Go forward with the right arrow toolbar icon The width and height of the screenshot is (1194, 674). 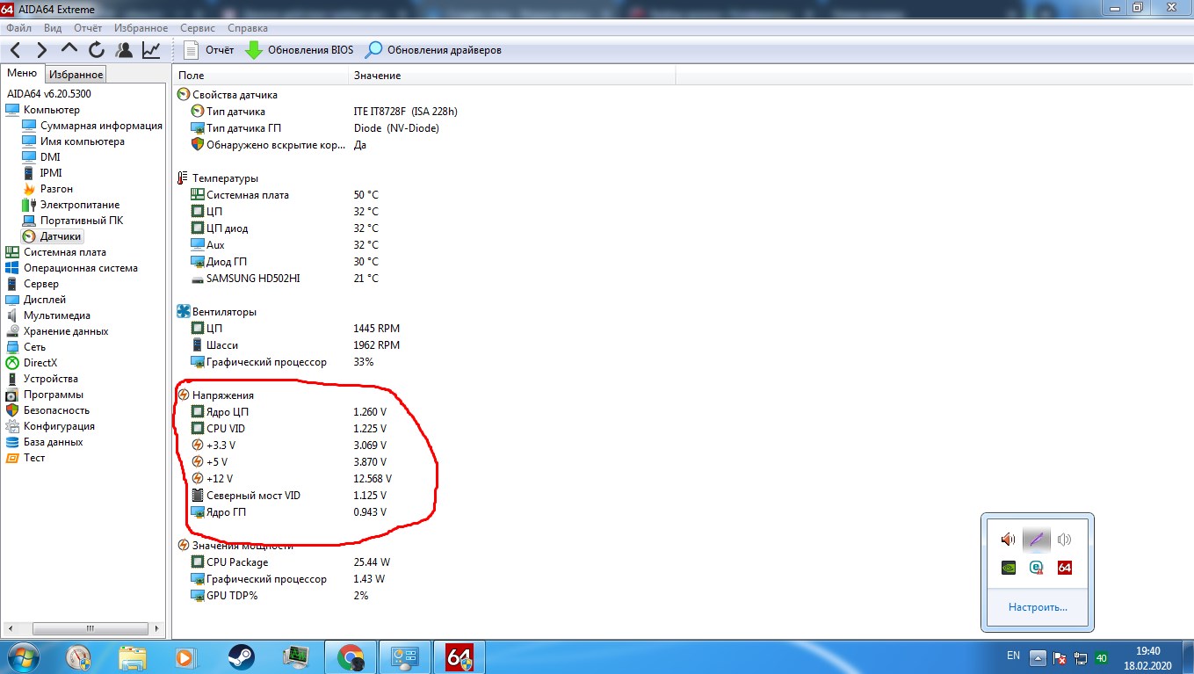point(41,50)
